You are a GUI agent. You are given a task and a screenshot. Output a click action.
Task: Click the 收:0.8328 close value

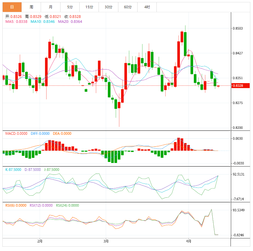[x=72, y=17]
